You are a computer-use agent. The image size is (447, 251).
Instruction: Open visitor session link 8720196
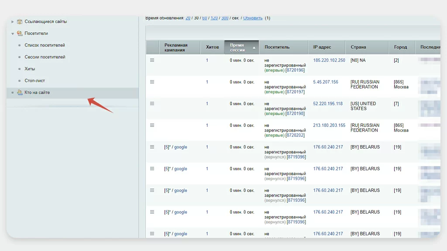tap(296, 70)
